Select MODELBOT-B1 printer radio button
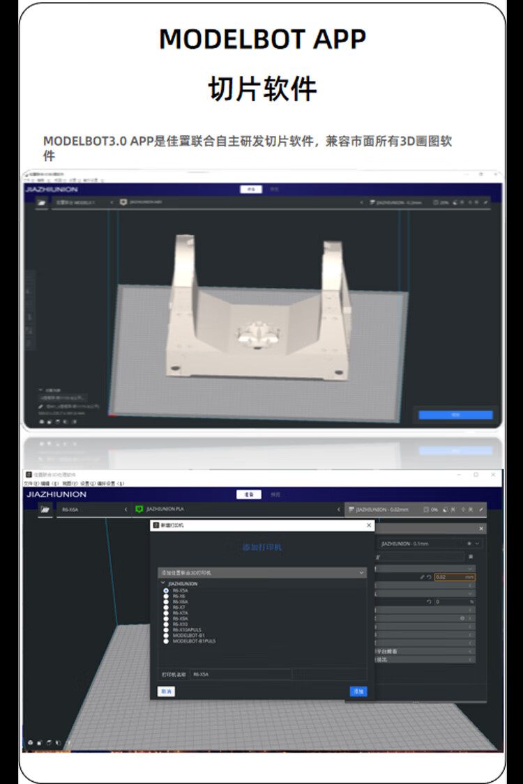The width and height of the screenshot is (523, 784). [x=166, y=635]
